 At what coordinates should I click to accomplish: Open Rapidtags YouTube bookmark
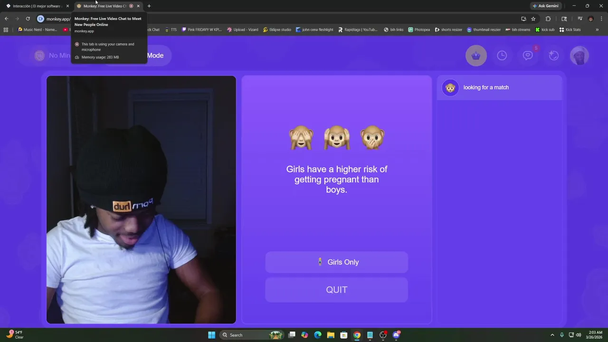(358, 29)
